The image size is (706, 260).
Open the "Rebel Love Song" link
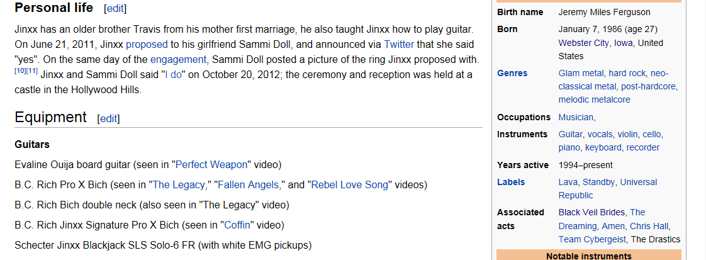click(x=349, y=185)
